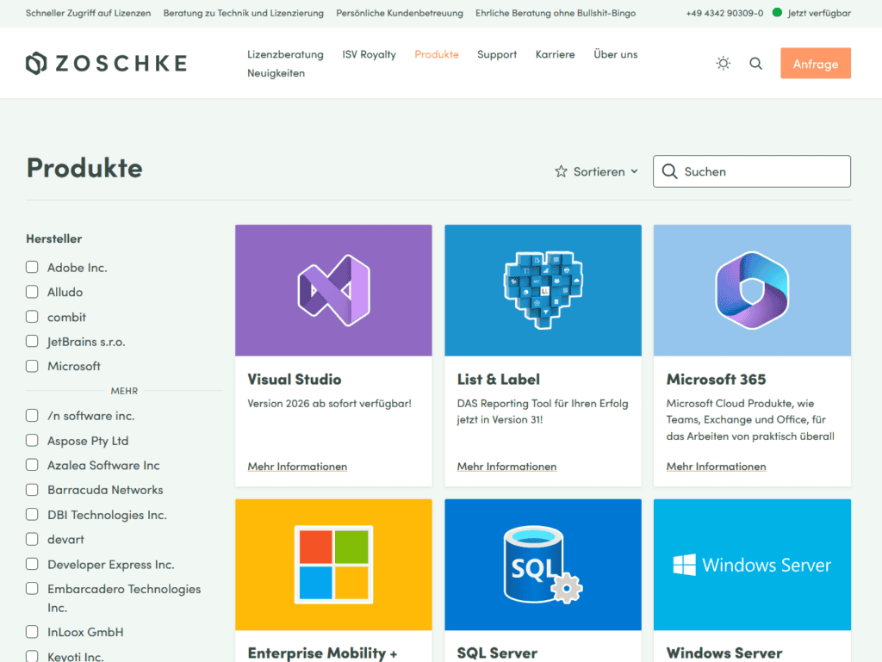The height and width of the screenshot is (662, 882).
Task: Click the SQL Server card title
Action: coord(497,653)
